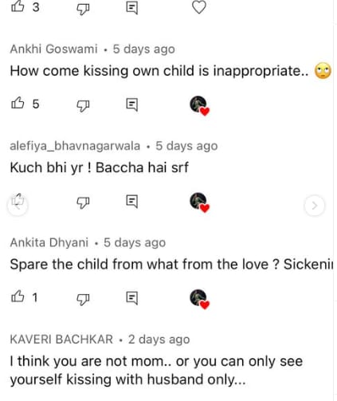Viewport: 337px width, 401px height.
Task: Open KAVERI BACHKAR's profile name
Action: point(61,340)
